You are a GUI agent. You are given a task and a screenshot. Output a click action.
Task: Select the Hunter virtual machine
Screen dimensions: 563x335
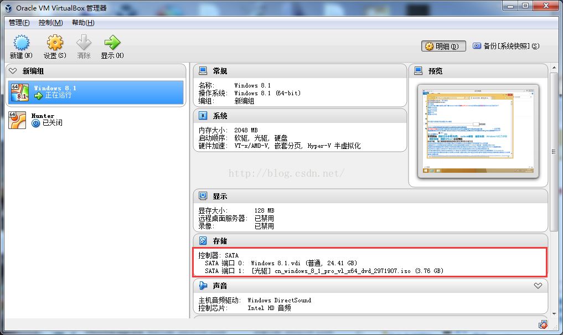tap(96, 120)
